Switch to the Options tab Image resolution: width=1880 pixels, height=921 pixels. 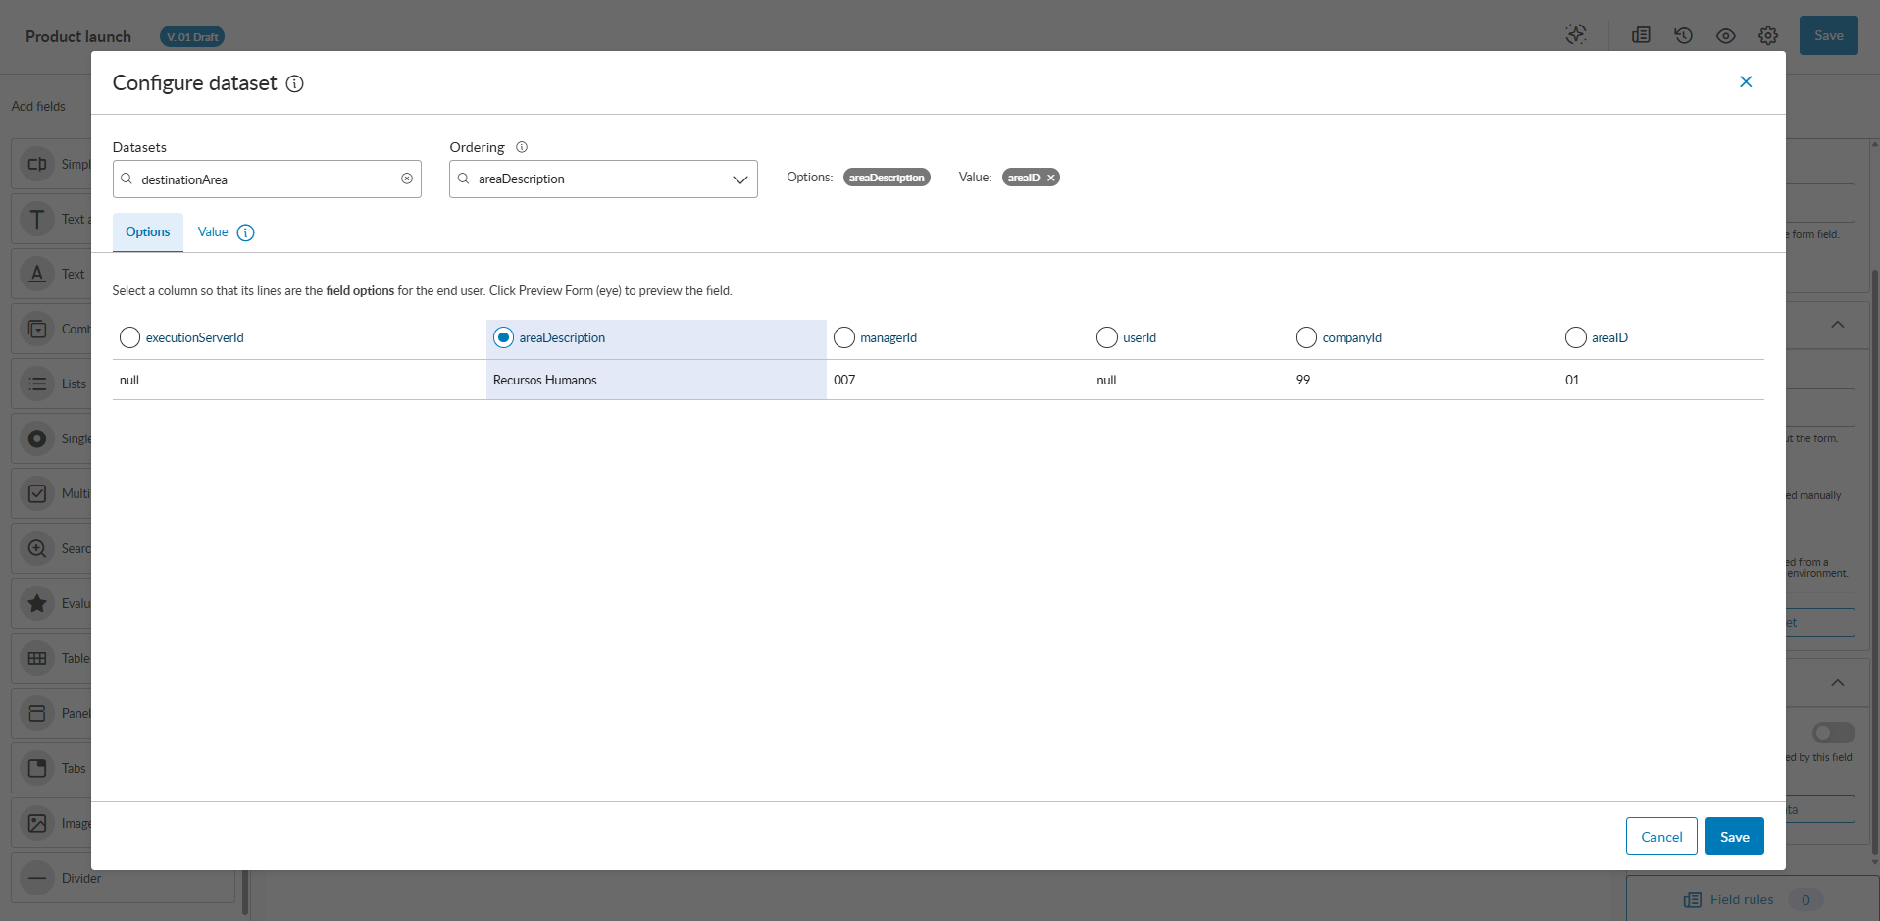click(x=148, y=232)
